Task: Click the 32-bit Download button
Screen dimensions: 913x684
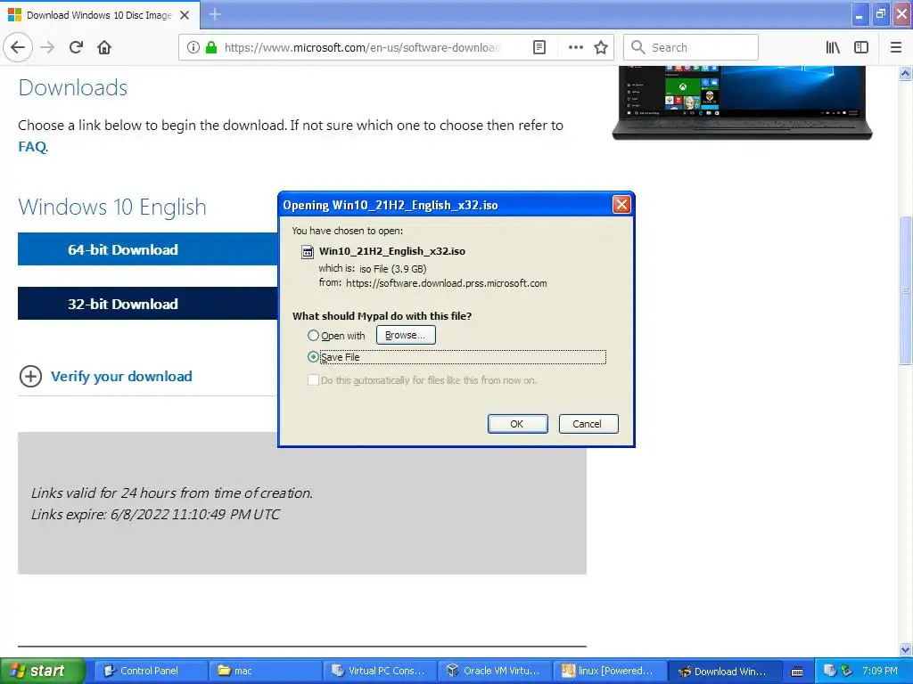Action: pyautogui.click(x=148, y=303)
